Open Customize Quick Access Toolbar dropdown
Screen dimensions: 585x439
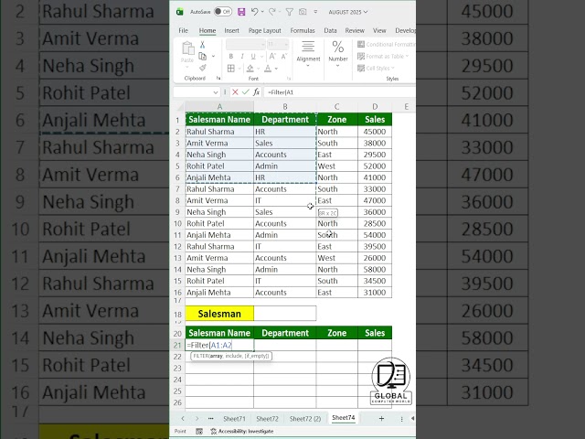point(315,12)
